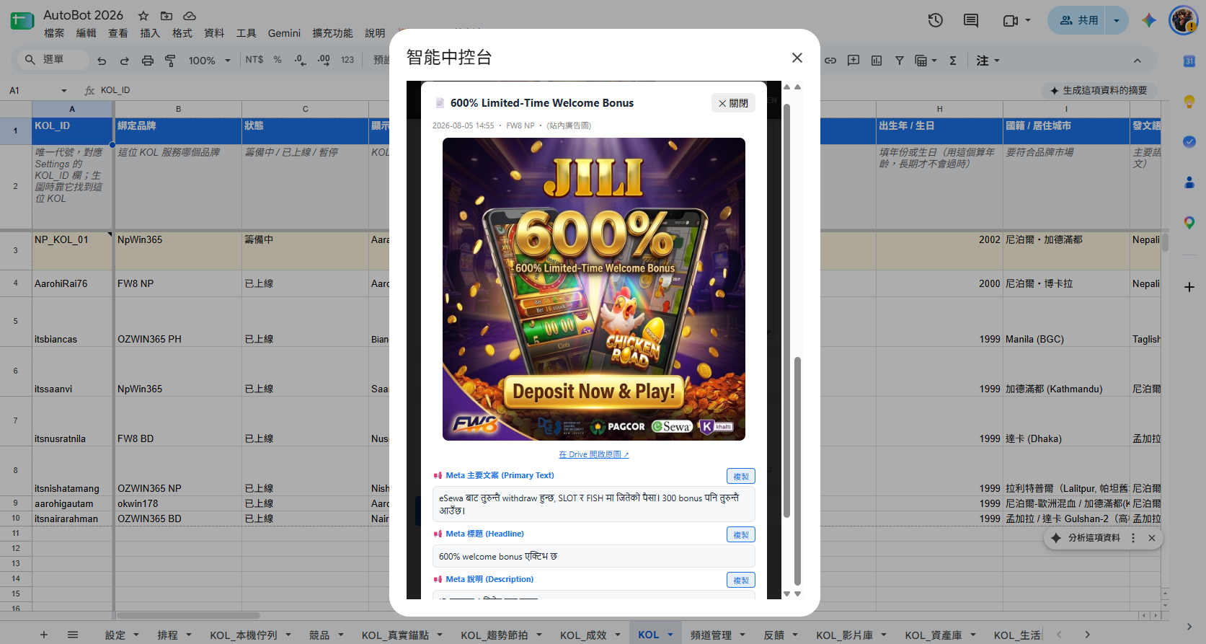Click 關閉 on the welcome bonus card
This screenshot has height=644, width=1206.
733,103
